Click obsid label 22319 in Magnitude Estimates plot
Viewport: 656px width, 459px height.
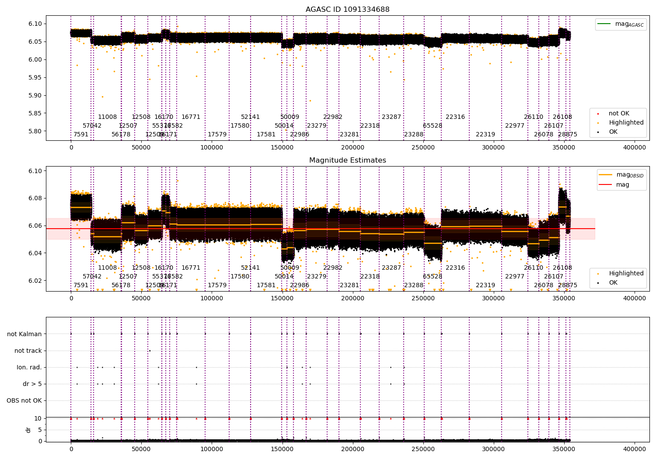click(485, 285)
